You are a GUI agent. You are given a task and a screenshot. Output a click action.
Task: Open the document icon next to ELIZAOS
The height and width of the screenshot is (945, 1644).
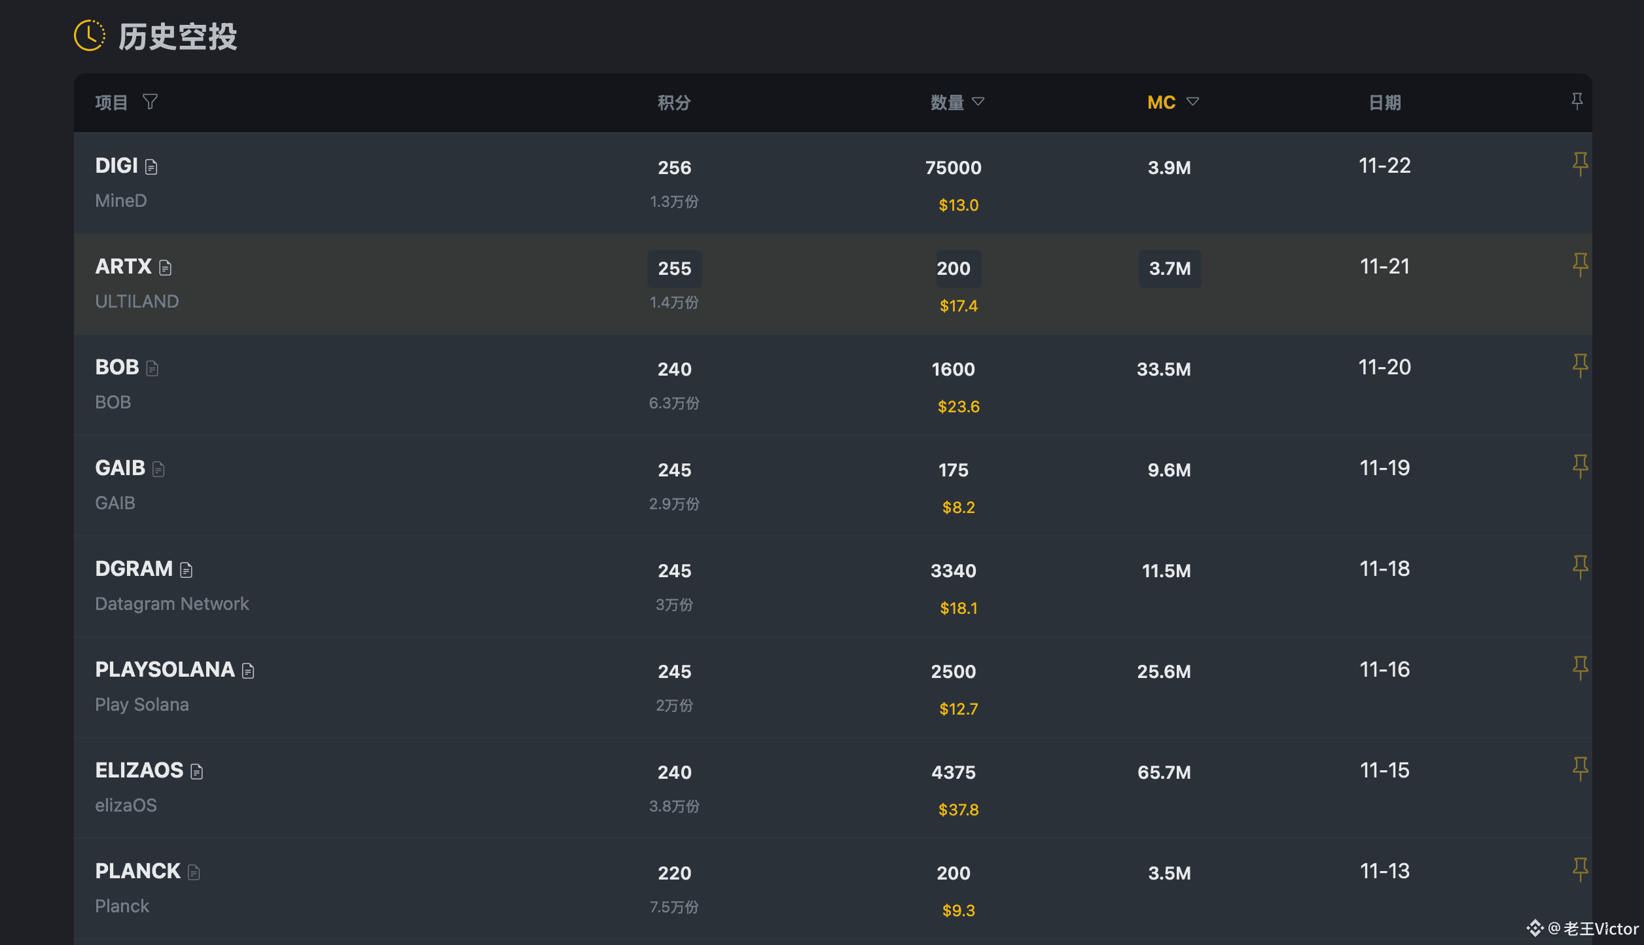pos(197,772)
